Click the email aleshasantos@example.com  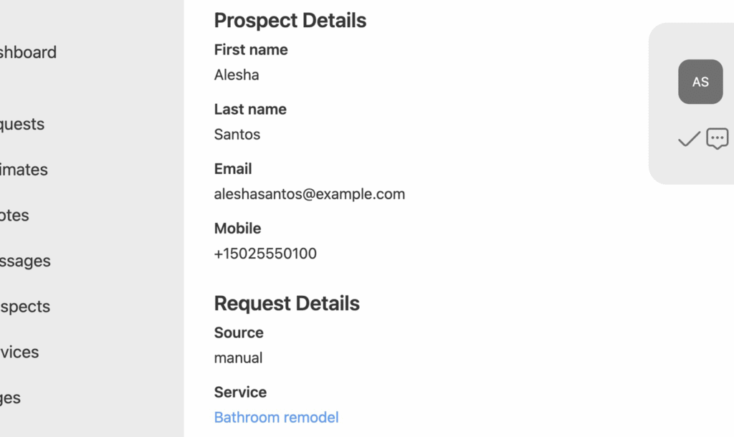pyautogui.click(x=309, y=193)
